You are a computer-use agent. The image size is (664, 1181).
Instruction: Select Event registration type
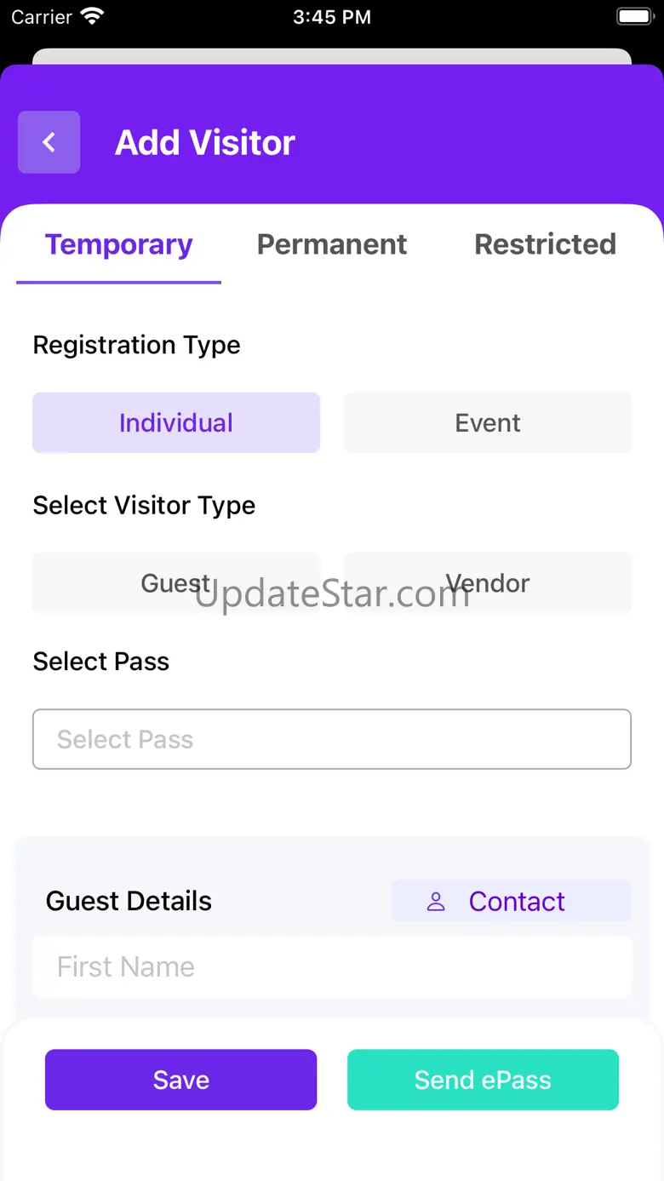click(x=488, y=423)
